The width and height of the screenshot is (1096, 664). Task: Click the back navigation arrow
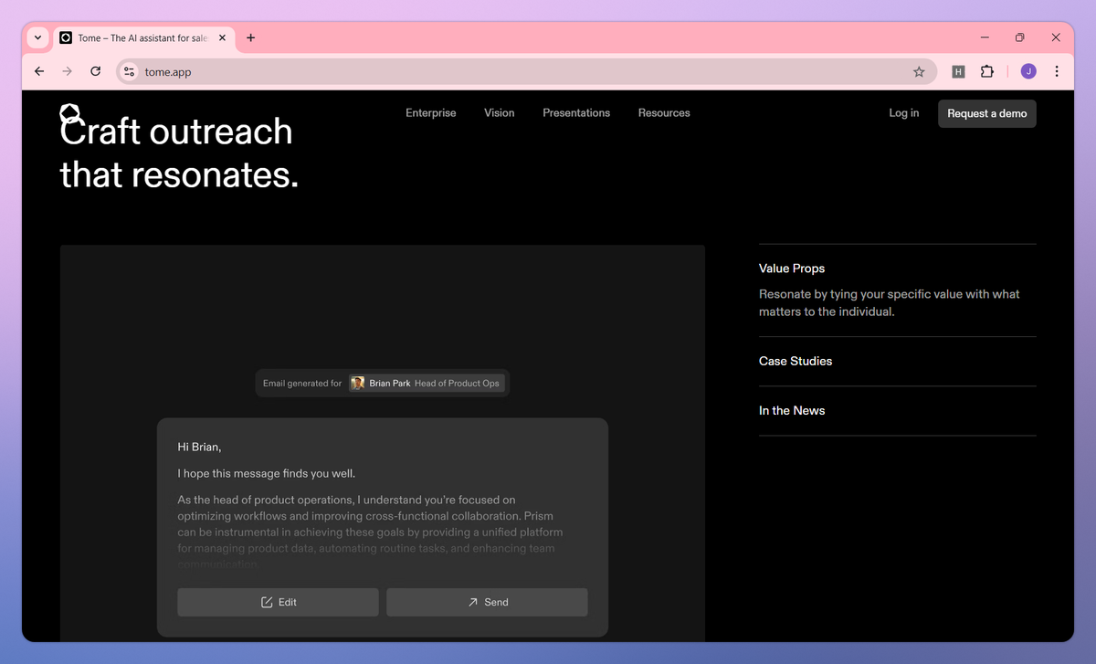(38, 71)
